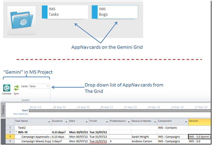Click the Campaign Approvals task name cell
212x145 pixels.
(33, 137)
